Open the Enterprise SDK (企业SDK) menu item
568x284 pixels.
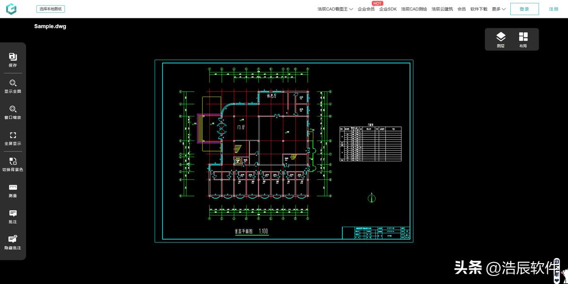click(x=388, y=9)
